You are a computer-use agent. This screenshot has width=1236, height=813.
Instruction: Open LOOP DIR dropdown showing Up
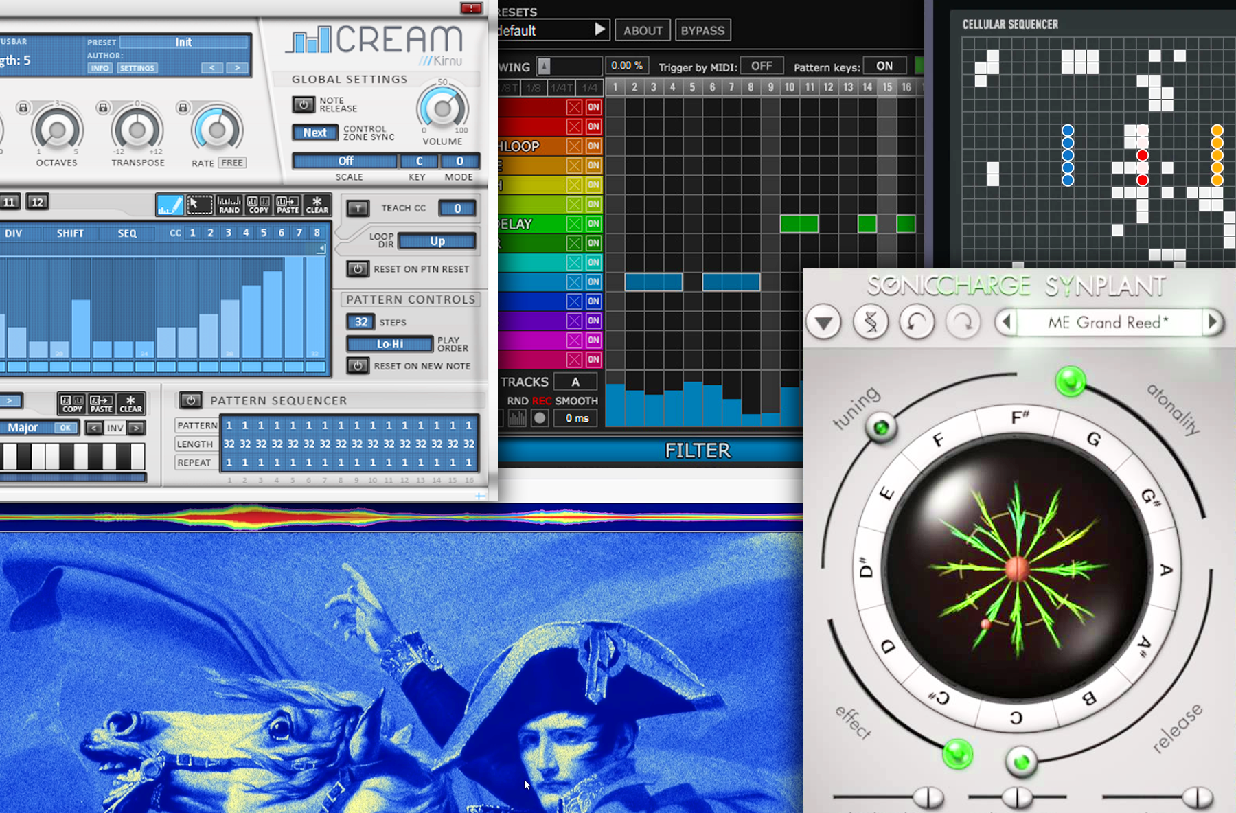coord(437,241)
